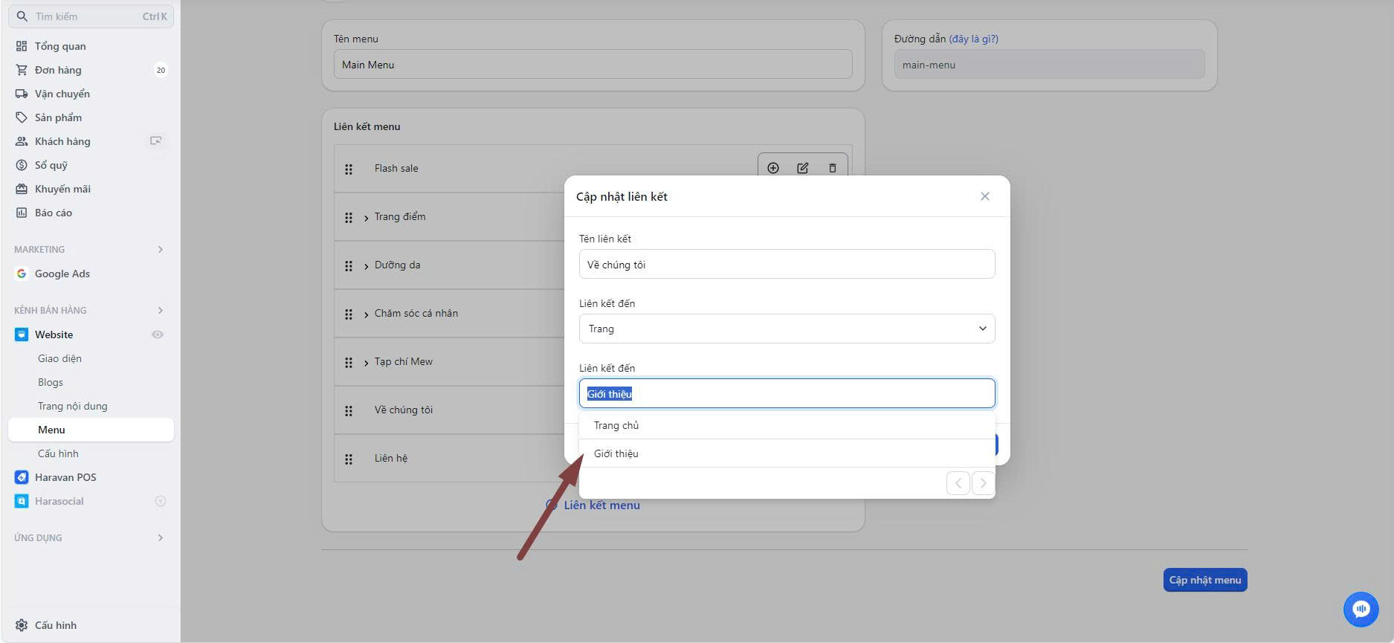Expand the MARKETING section chevron

[x=160, y=249]
